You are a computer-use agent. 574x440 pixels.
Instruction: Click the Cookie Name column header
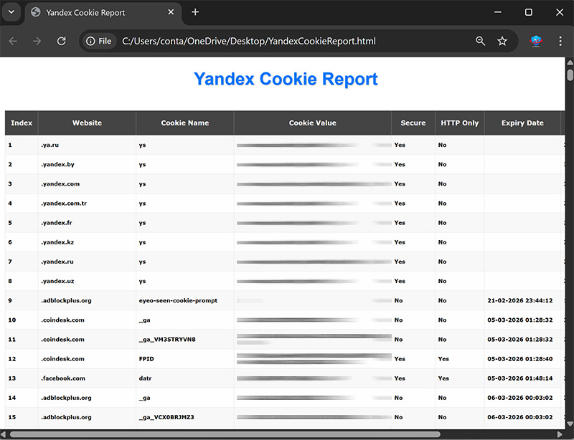coord(184,123)
